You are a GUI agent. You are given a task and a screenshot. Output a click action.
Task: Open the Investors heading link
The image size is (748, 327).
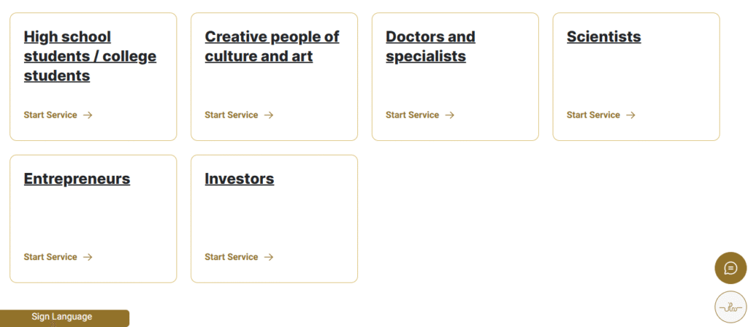click(x=240, y=179)
